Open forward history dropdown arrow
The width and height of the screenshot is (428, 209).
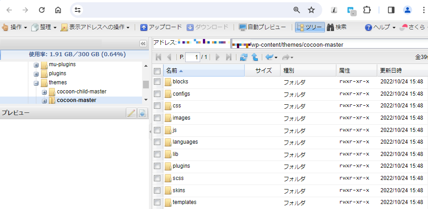292,57
